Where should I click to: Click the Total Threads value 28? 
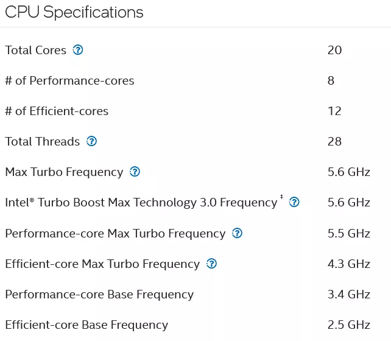click(x=334, y=142)
